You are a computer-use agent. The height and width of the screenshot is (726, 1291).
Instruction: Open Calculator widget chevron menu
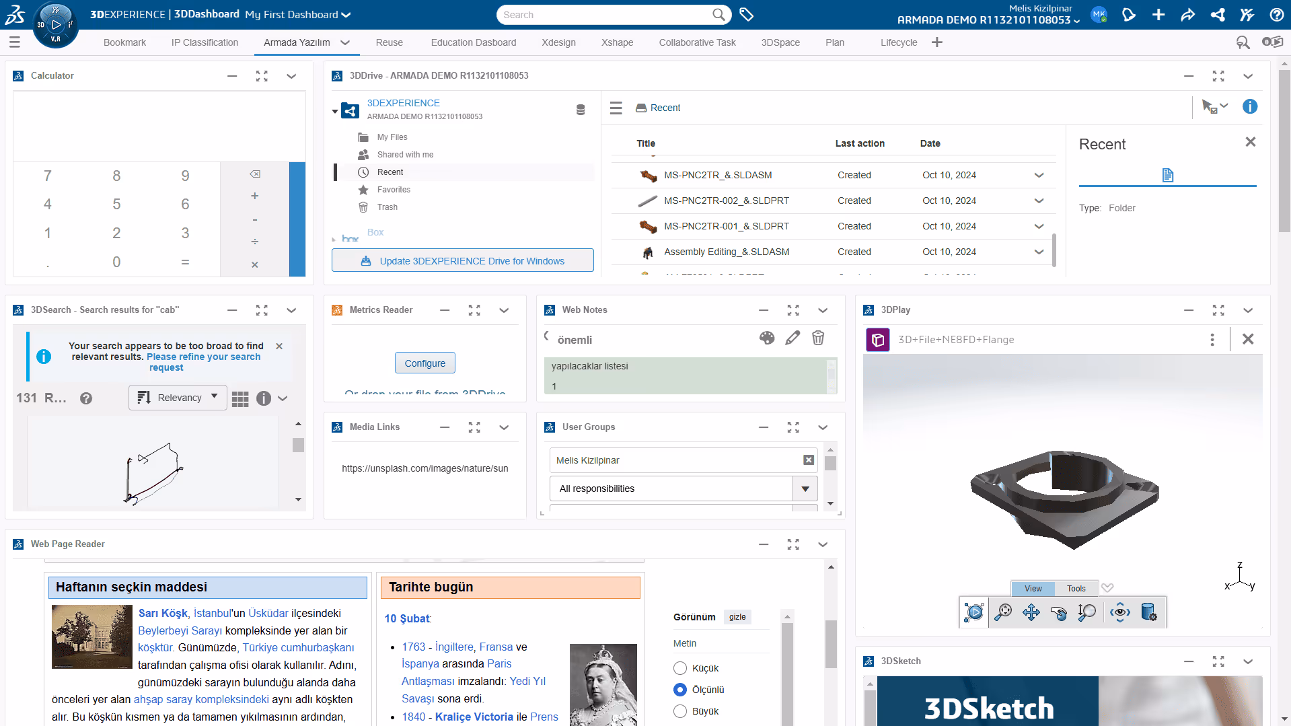coord(291,76)
